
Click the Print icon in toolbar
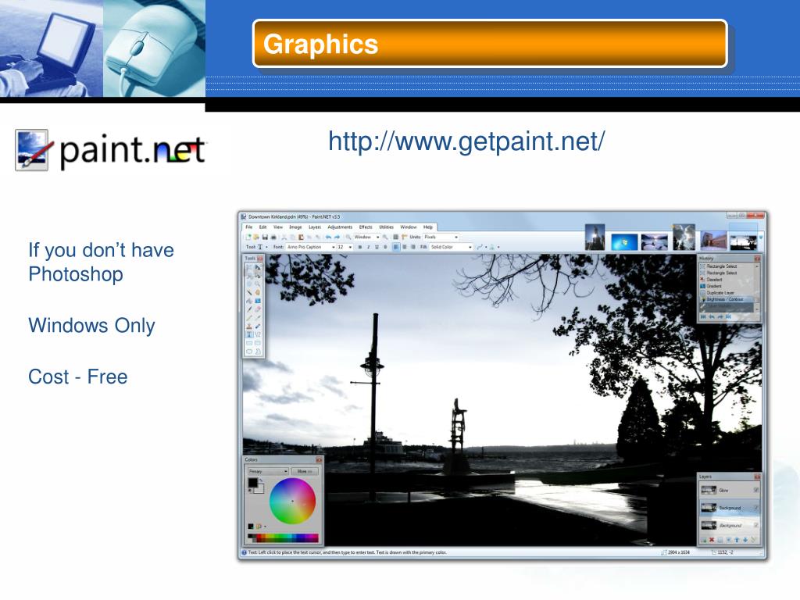coord(273,237)
